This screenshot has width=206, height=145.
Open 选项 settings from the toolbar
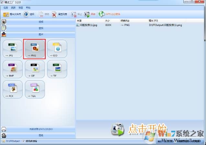click(x=29, y=14)
